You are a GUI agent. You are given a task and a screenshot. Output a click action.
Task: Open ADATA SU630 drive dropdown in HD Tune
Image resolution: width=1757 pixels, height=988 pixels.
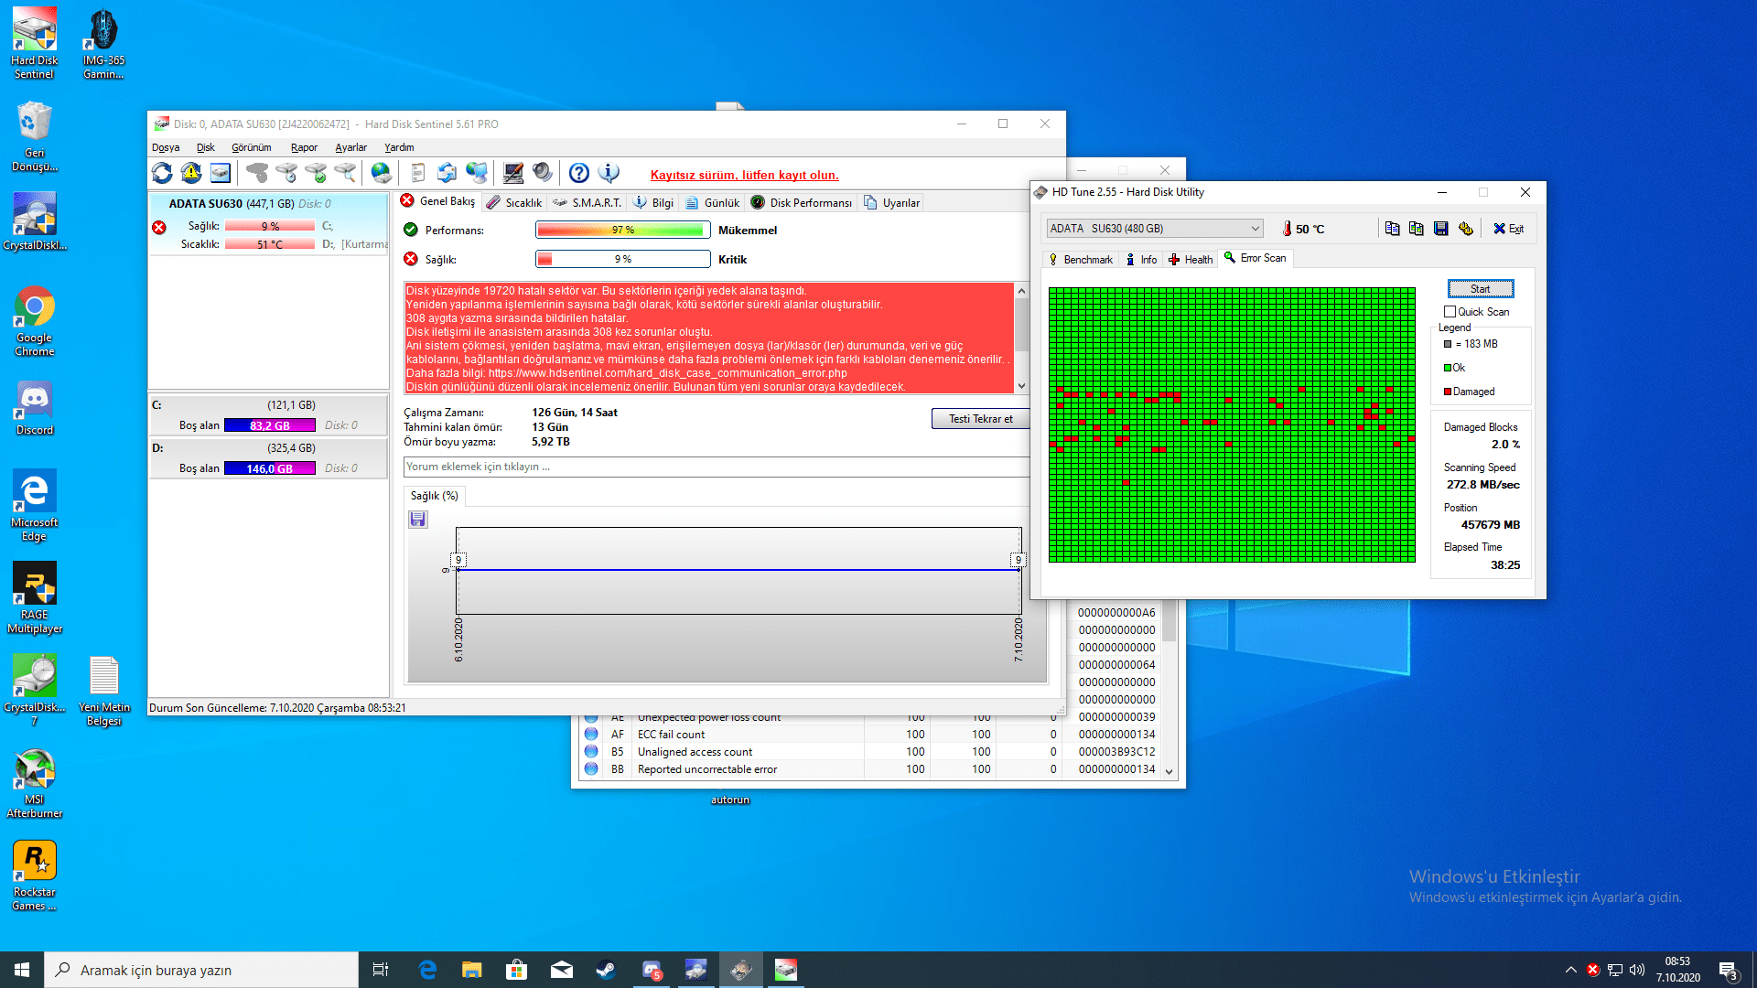[1155, 229]
